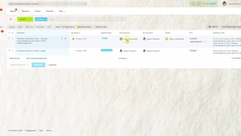Click the Темы footer link
241x136 pixels.
pyautogui.click(x=41, y=131)
